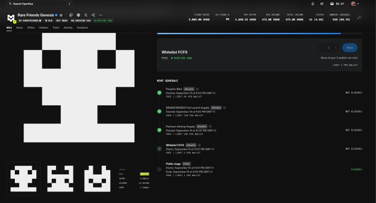Click the Partners Airdrop Supply stage's Allowlist badge
Viewport: 376px width, 203px height.
coord(202,127)
